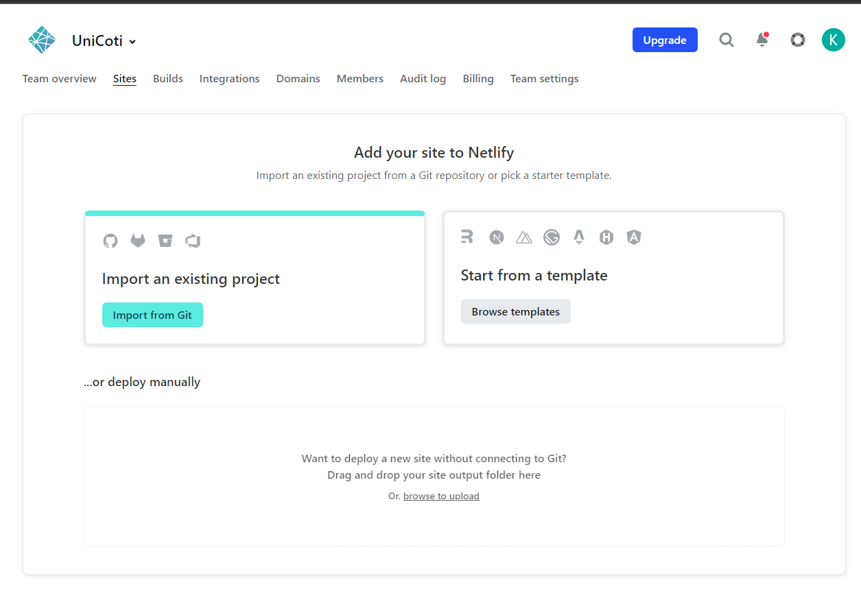Viewport: 861px width, 598px height.
Task: Click 'Import an existing project' heading
Action: (x=191, y=278)
